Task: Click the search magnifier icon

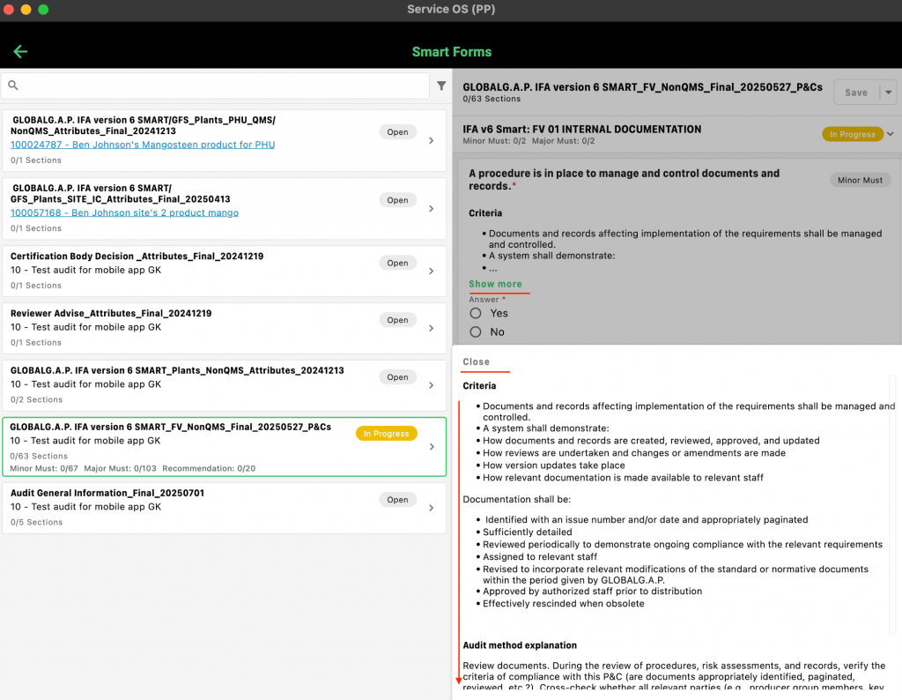Action: click(13, 86)
